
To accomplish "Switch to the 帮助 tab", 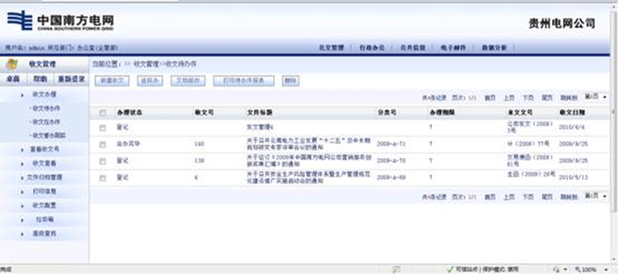I will pos(40,79).
